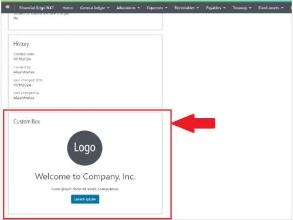The height and width of the screenshot is (220, 293).
Task: Open the Allocations menu
Action: [128, 8]
